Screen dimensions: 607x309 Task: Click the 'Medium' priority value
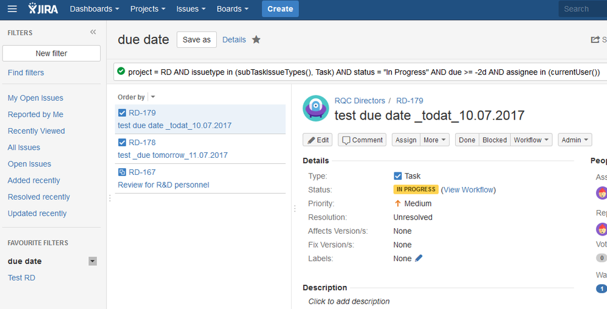417,203
